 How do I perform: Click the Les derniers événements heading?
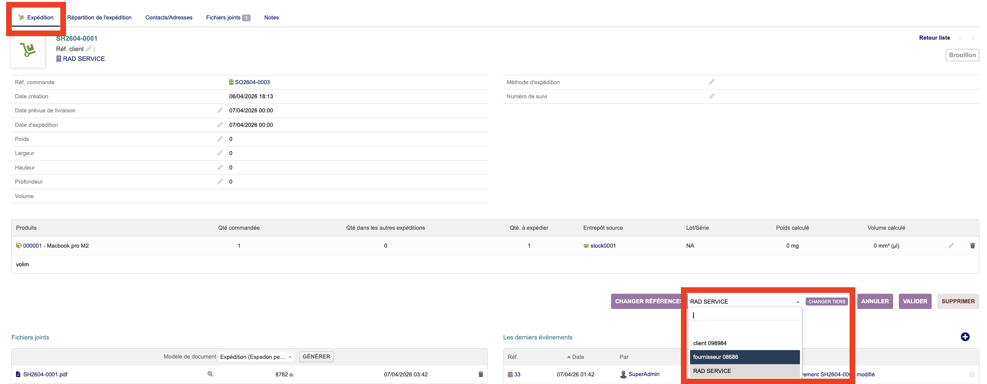coord(537,338)
